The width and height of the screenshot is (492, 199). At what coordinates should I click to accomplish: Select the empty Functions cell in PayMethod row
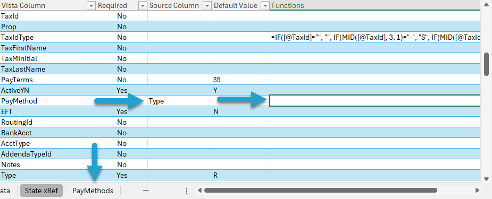click(375, 101)
